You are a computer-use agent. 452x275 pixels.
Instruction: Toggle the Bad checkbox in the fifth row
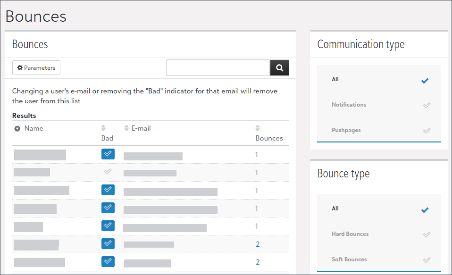pyautogui.click(x=108, y=225)
